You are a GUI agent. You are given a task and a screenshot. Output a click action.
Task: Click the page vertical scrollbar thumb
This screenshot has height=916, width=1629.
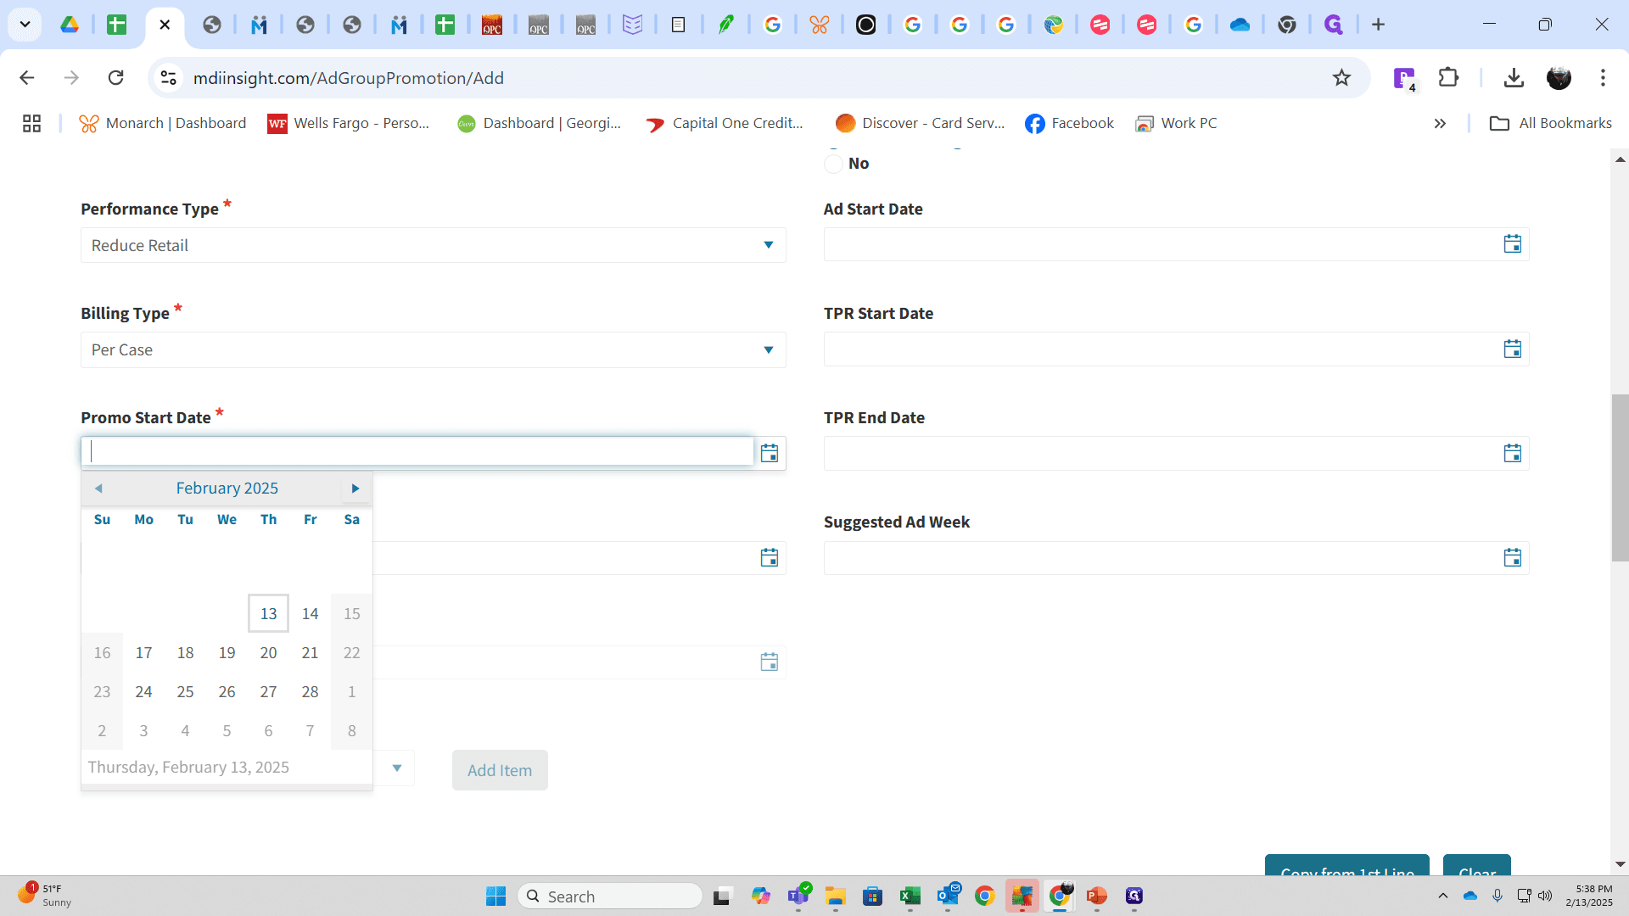pos(1621,478)
